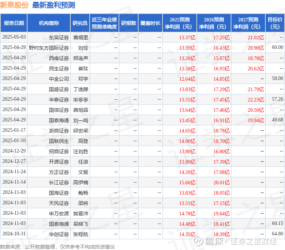The width and height of the screenshot is (285, 250).
Task: Select researcher 刘一鸣
Action: coord(80,120)
